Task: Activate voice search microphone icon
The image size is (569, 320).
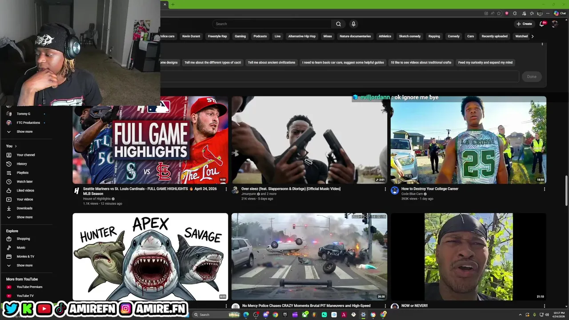Action: coord(353,24)
